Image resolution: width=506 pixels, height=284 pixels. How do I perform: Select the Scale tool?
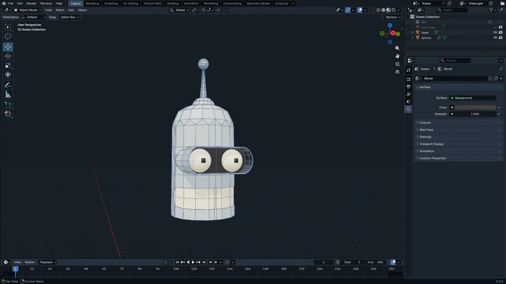(8, 65)
